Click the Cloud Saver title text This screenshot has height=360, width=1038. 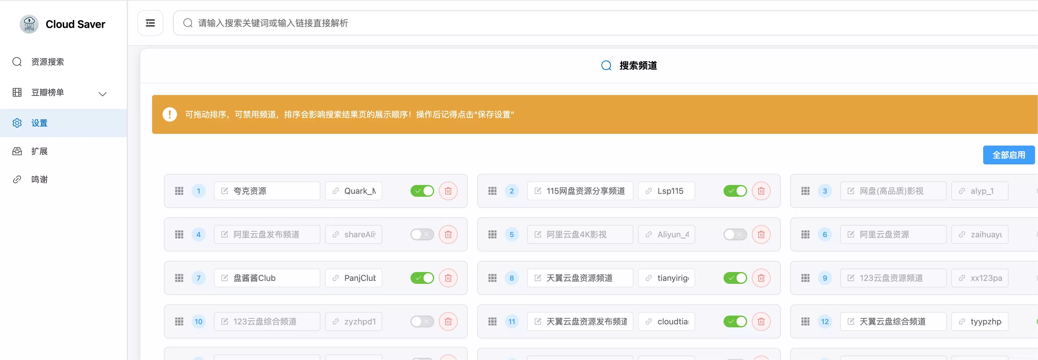coord(75,24)
